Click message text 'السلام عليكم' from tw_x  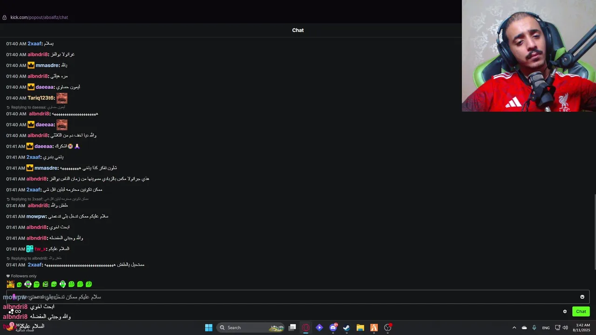pyautogui.click(x=59, y=249)
